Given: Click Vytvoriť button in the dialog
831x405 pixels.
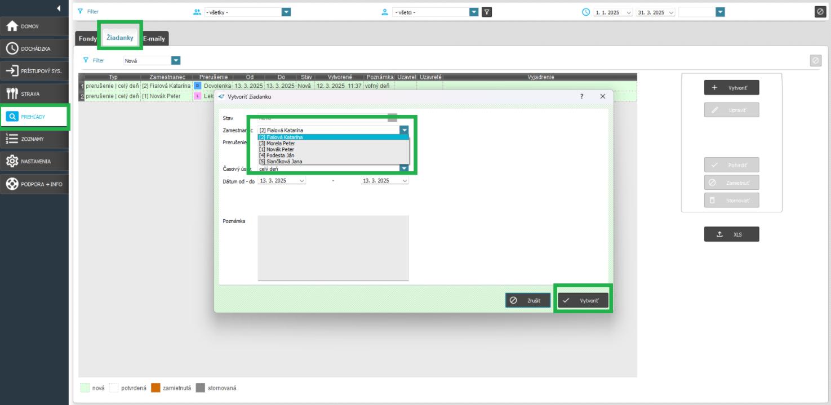Looking at the screenshot, I should click(x=583, y=301).
